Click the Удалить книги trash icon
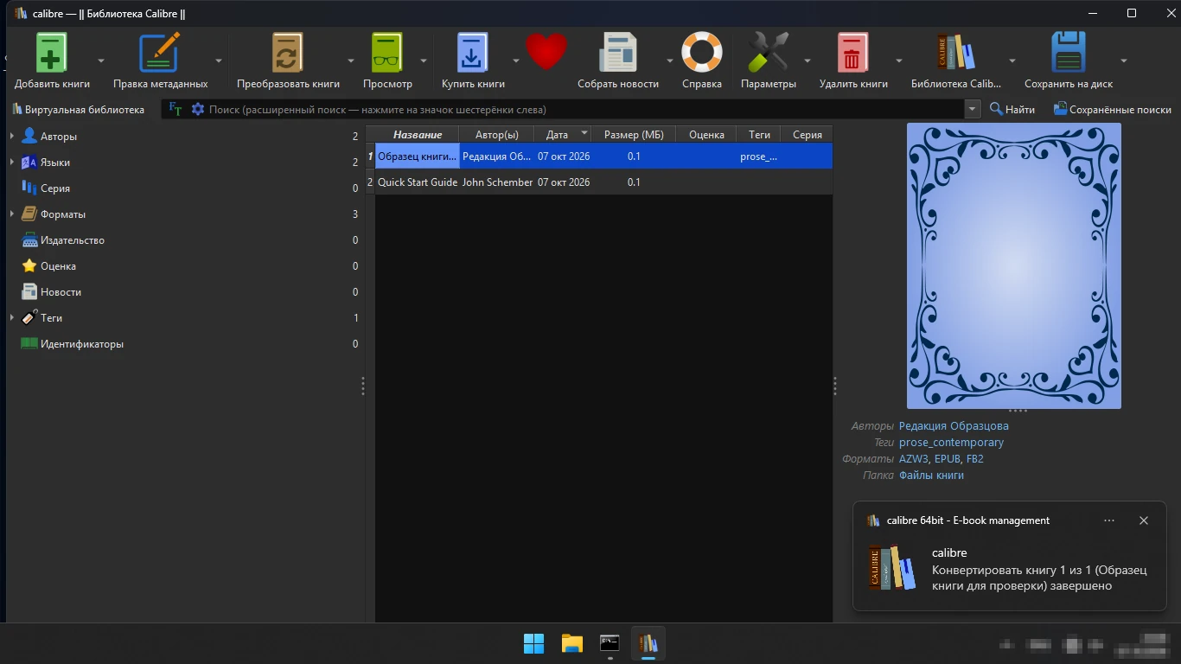This screenshot has width=1181, height=664. [x=853, y=53]
